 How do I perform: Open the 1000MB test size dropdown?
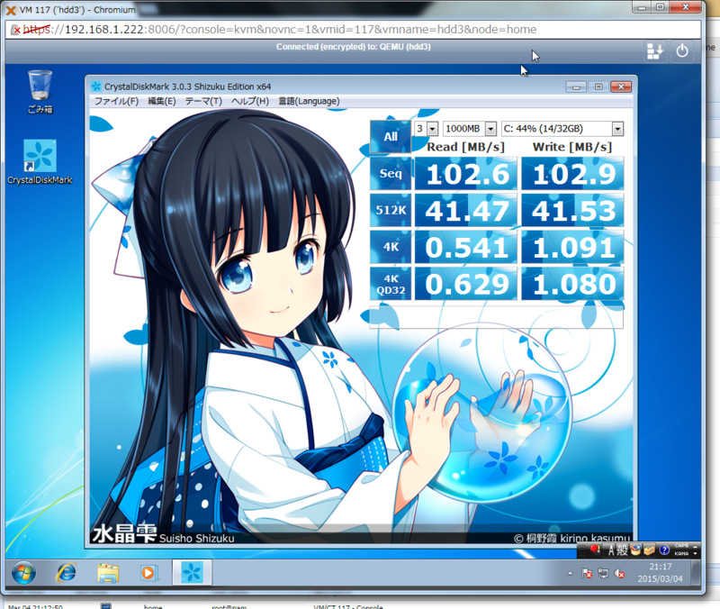point(469,129)
